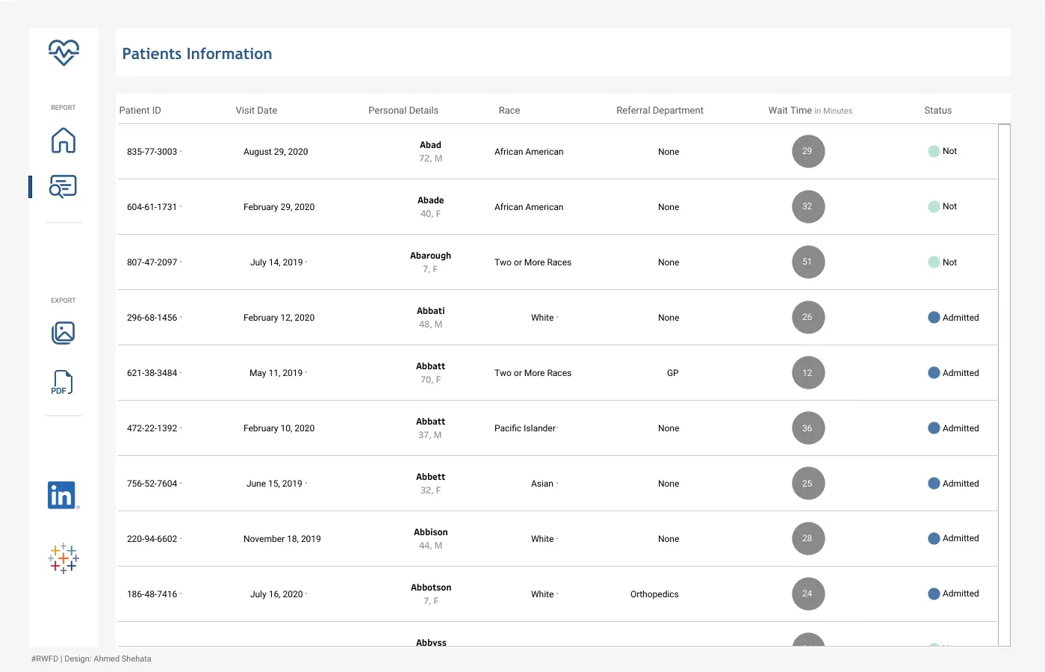Click the Patients Information title
The width and height of the screenshot is (1045, 672).
197,54
